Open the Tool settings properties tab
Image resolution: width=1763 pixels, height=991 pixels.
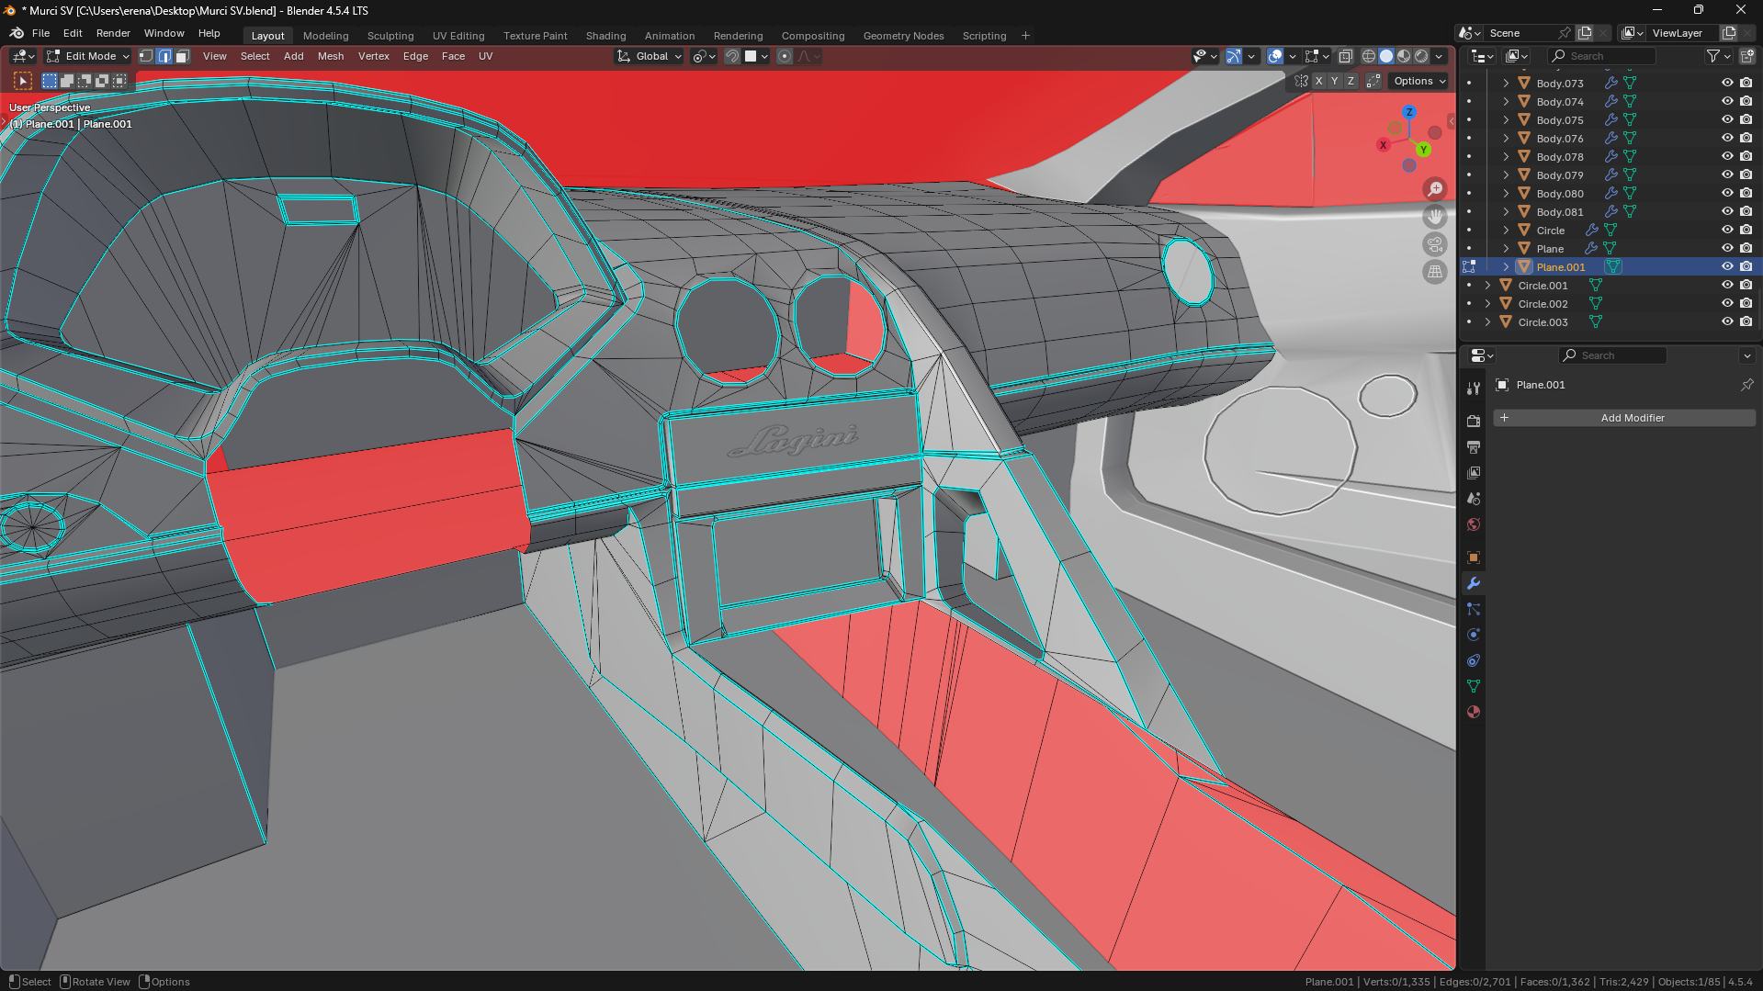point(1474,389)
